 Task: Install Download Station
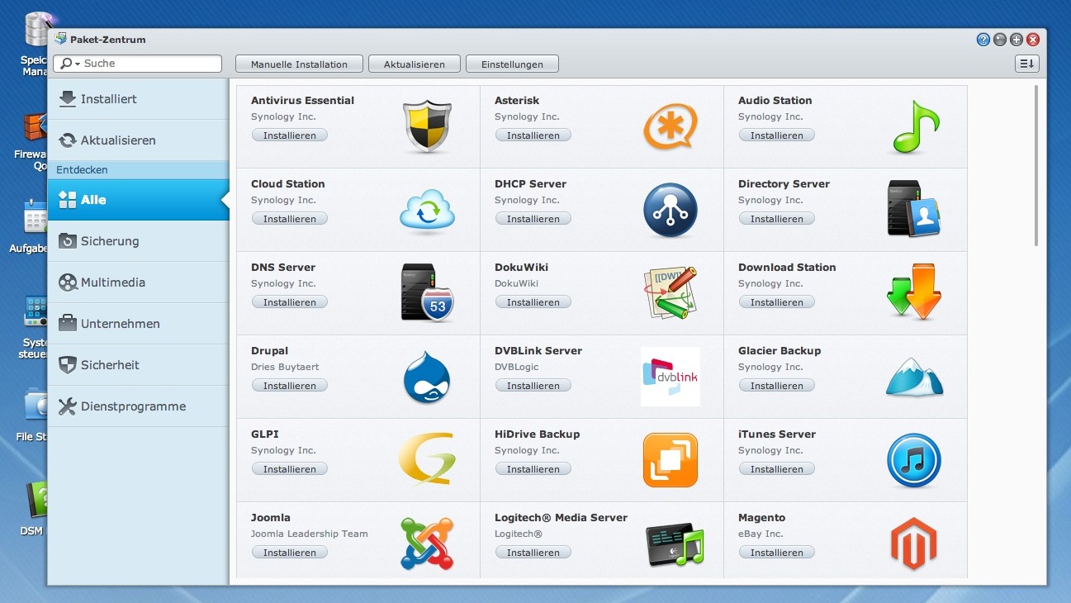coord(777,302)
